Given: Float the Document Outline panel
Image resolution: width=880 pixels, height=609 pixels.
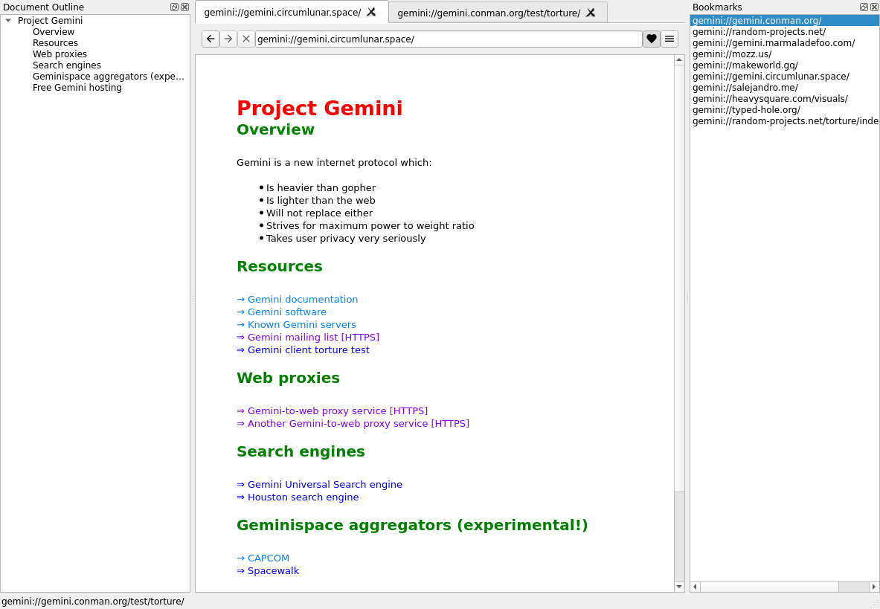Looking at the screenshot, I should [x=174, y=7].
